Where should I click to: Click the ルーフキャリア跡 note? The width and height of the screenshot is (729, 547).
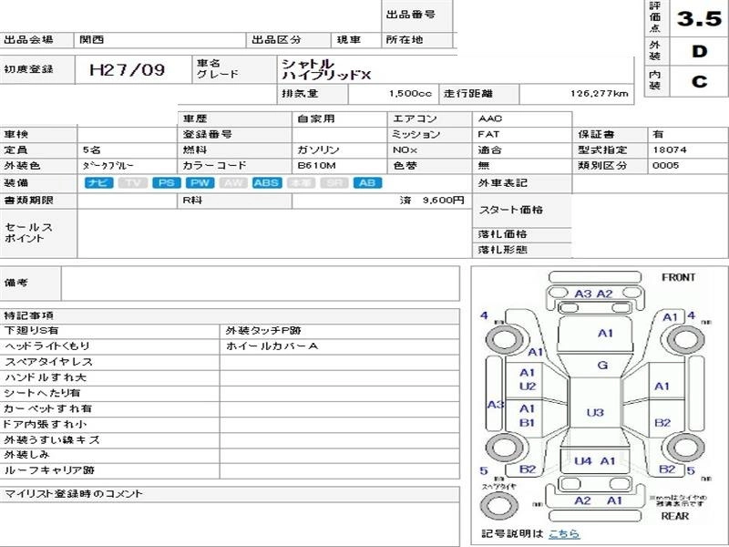click(x=49, y=470)
